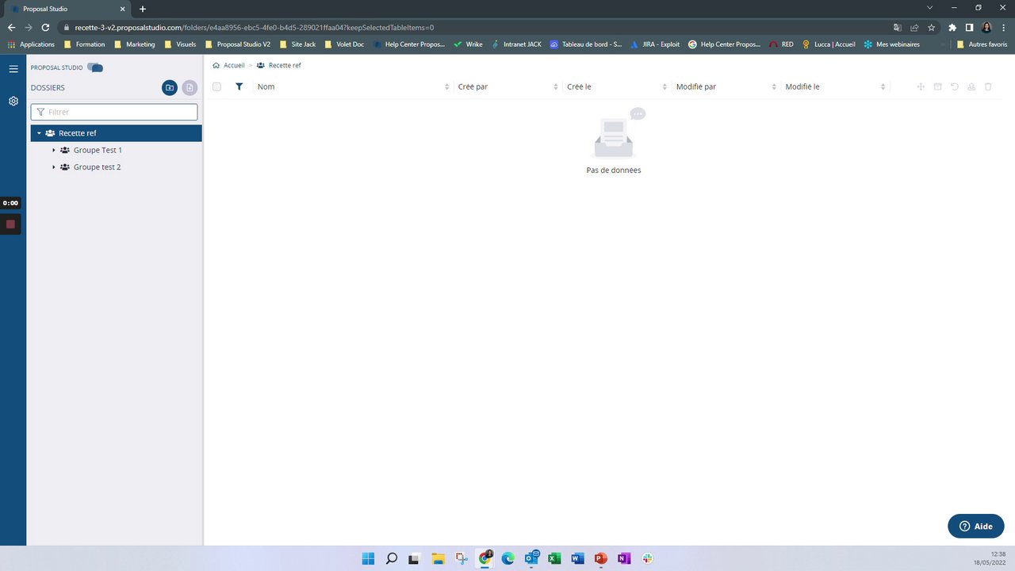
Task: Sort by the Créé le column arrows
Action: (x=665, y=86)
